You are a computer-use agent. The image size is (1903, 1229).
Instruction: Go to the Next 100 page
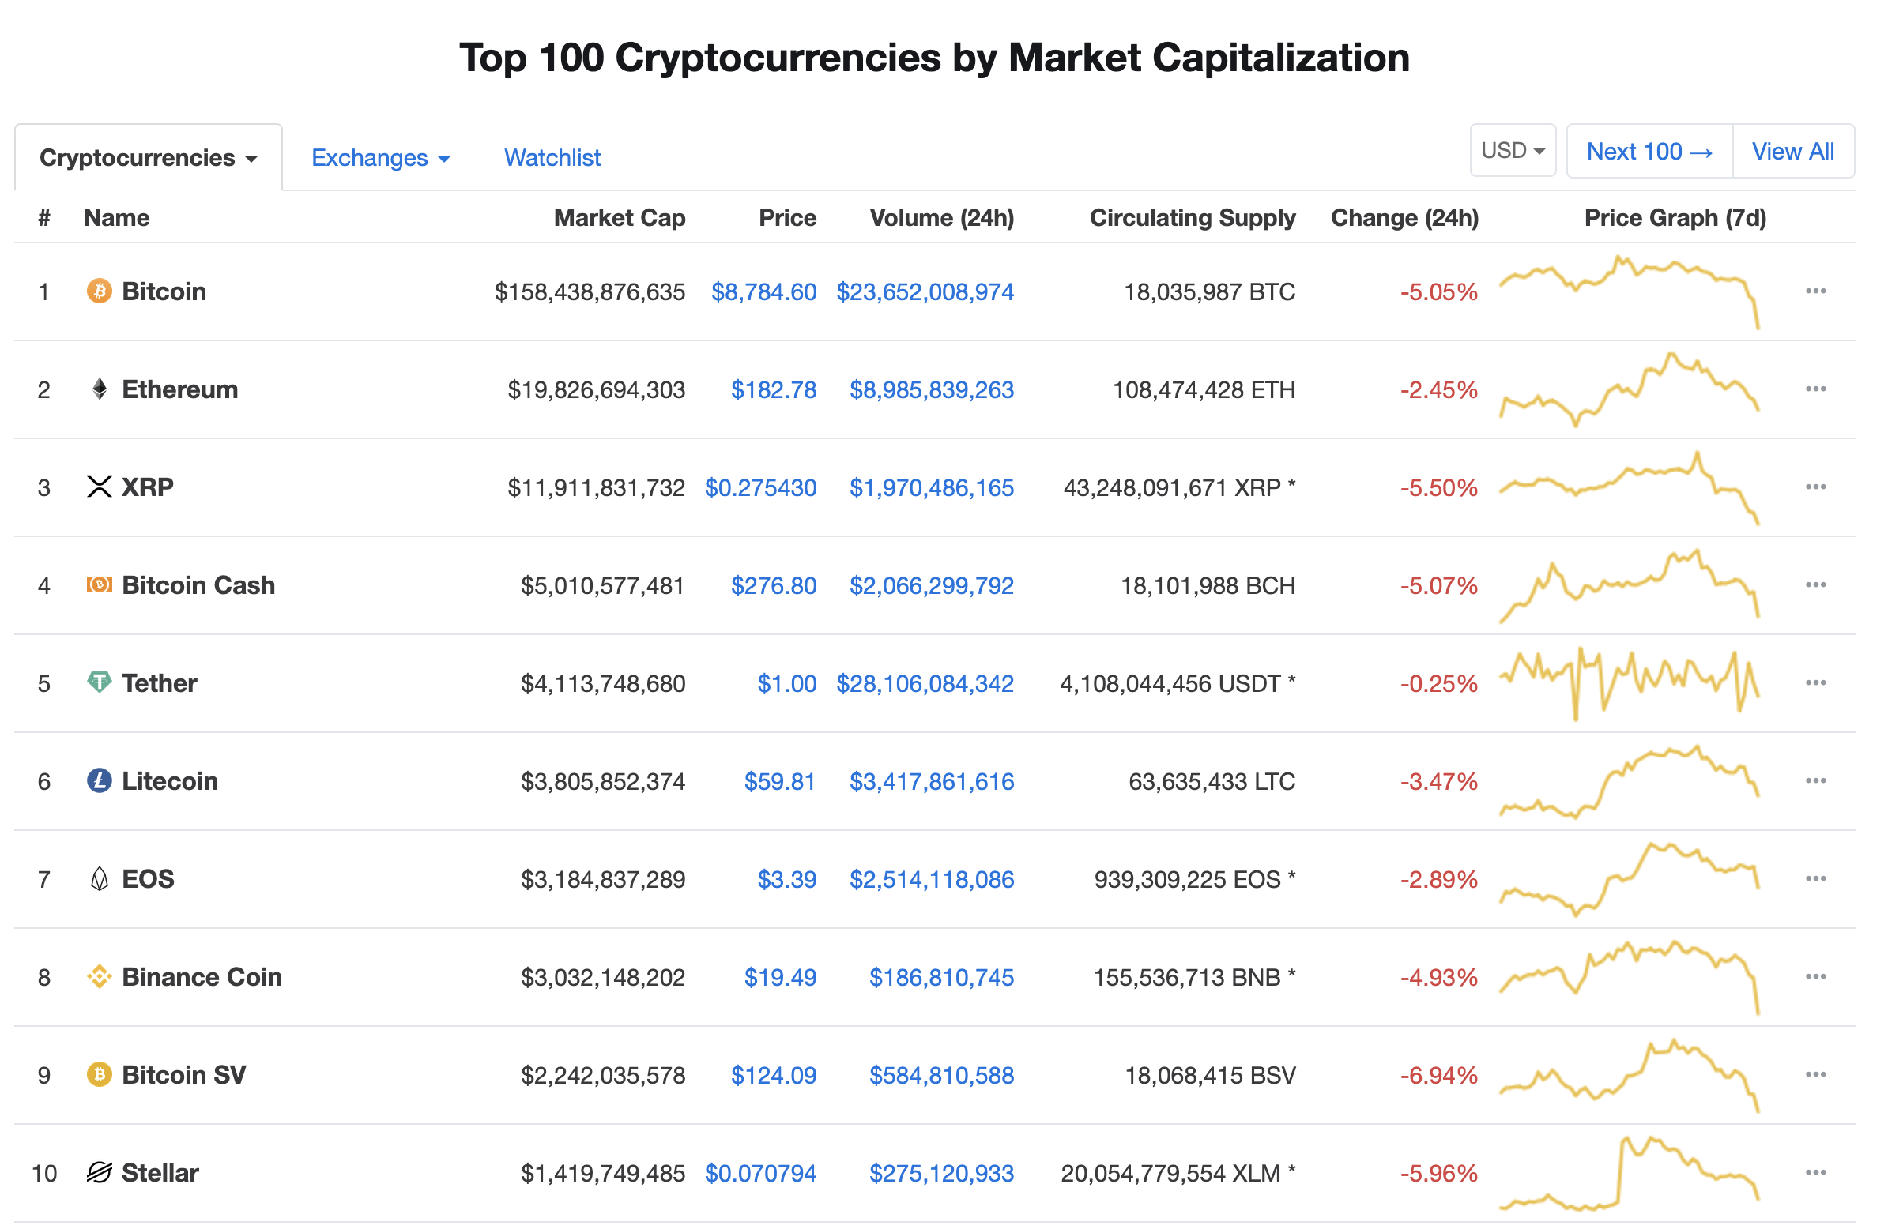[1649, 151]
